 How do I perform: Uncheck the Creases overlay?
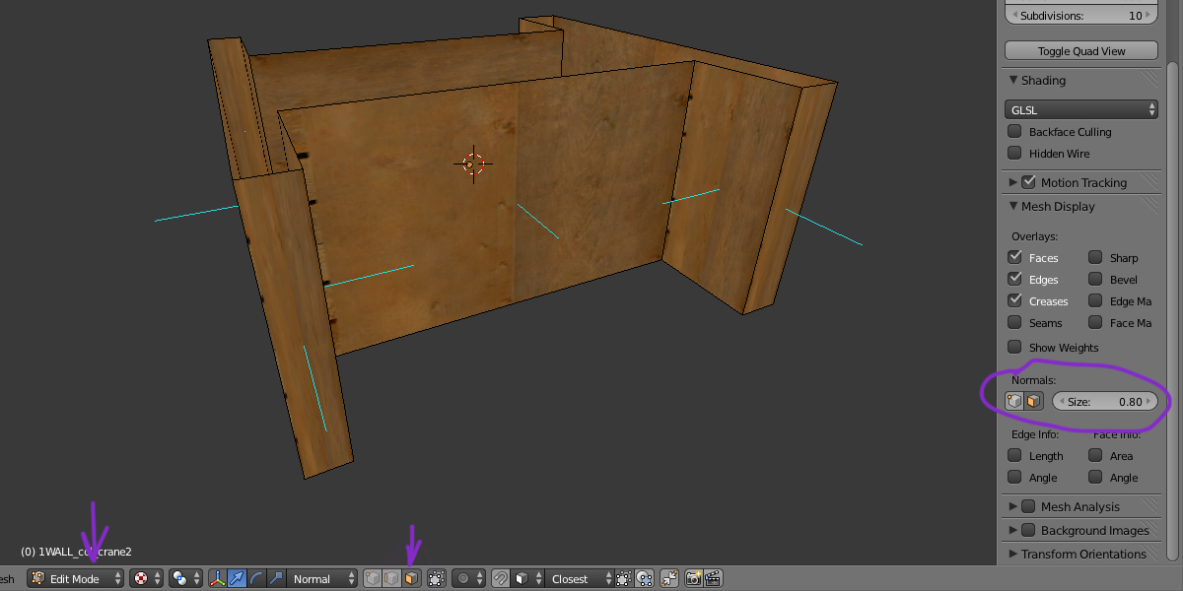(1014, 300)
